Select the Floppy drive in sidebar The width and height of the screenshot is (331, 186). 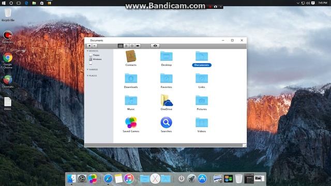[94, 55]
